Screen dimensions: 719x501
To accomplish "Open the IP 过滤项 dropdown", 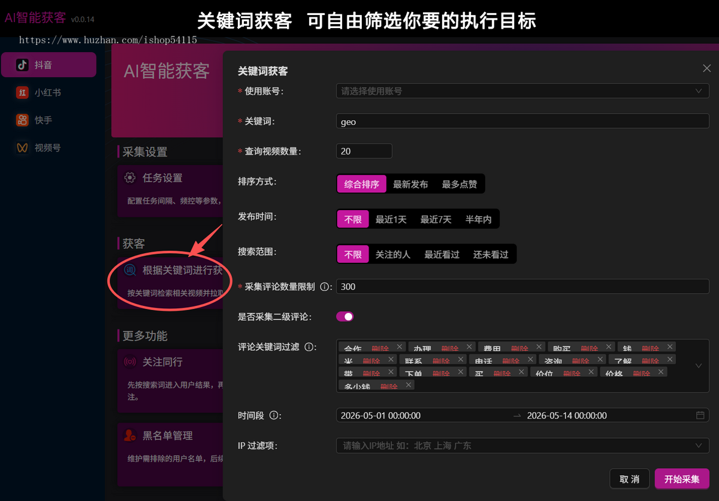I will click(x=522, y=446).
